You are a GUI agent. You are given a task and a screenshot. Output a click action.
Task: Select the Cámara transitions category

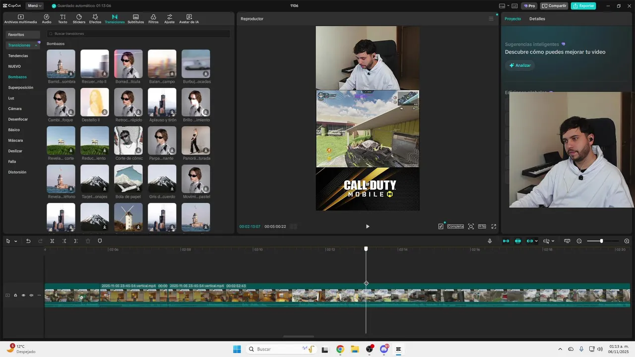coord(15,109)
